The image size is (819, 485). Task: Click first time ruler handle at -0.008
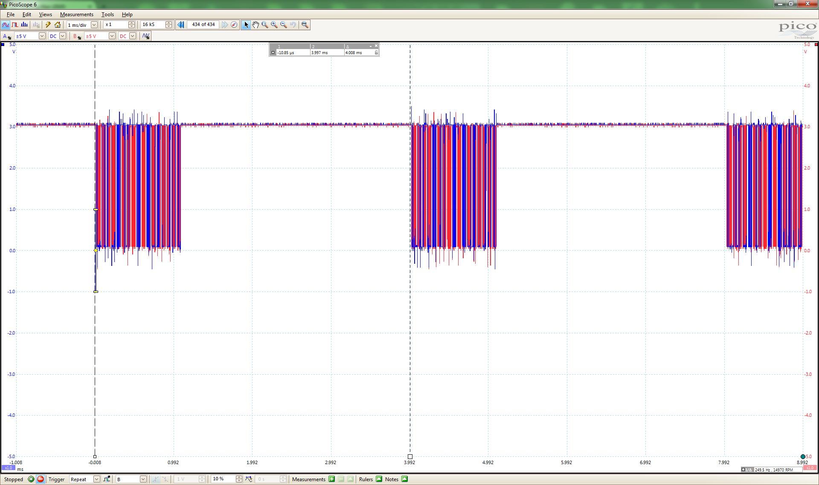coord(95,456)
